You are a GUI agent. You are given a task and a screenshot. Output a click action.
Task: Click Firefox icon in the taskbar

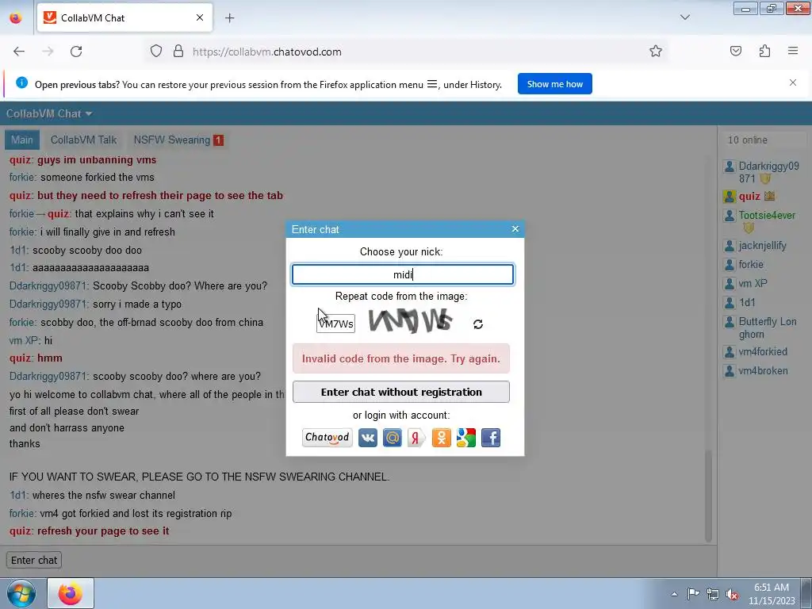71,593
